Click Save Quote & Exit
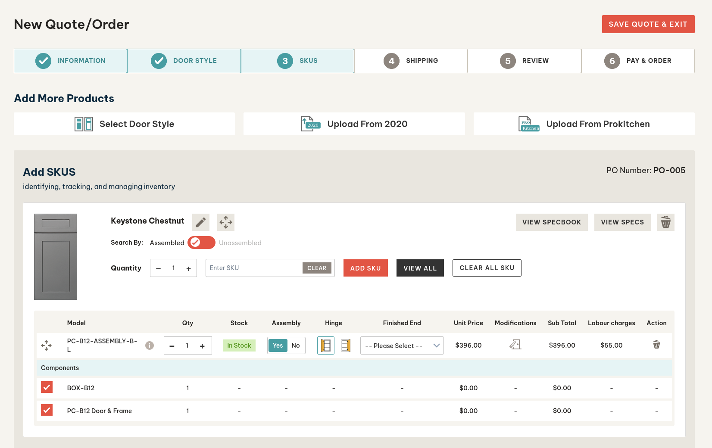The height and width of the screenshot is (448, 712). click(x=648, y=24)
